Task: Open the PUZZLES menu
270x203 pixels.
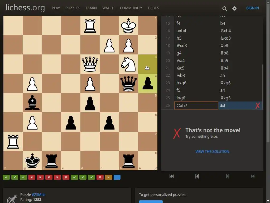Action: [73, 8]
